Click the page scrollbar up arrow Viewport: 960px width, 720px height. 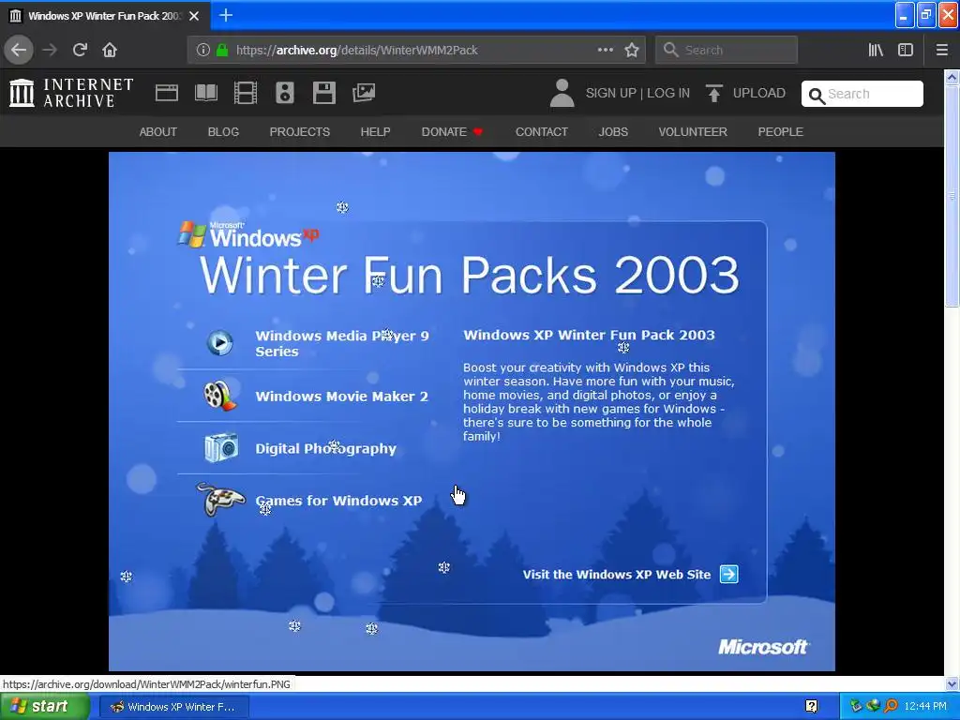tap(952, 77)
